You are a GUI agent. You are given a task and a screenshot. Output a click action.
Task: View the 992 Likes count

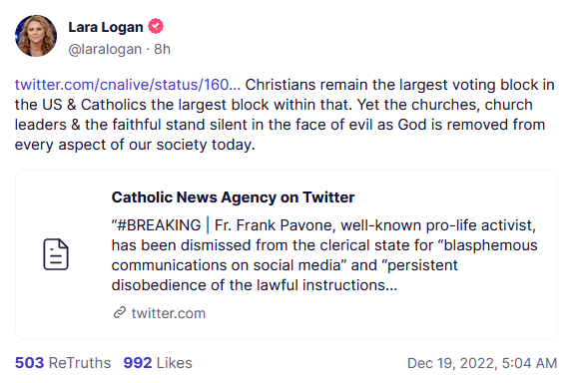(x=158, y=363)
